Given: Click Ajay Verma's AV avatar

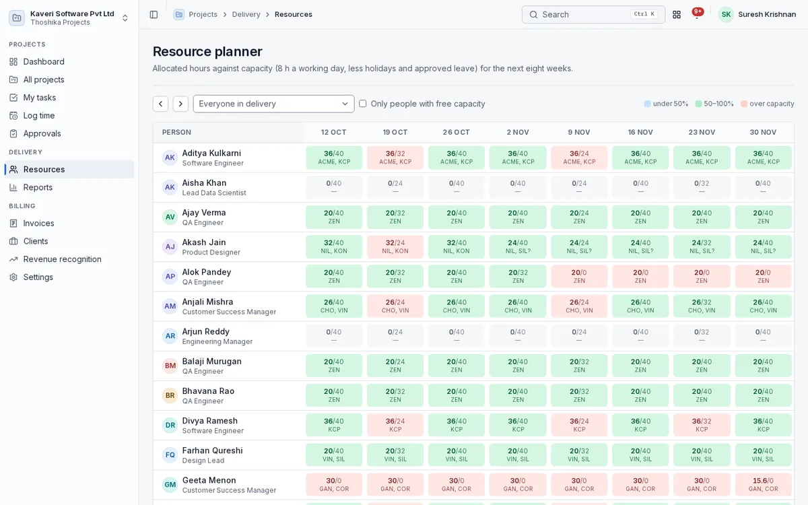Looking at the screenshot, I should tap(170, 217).
